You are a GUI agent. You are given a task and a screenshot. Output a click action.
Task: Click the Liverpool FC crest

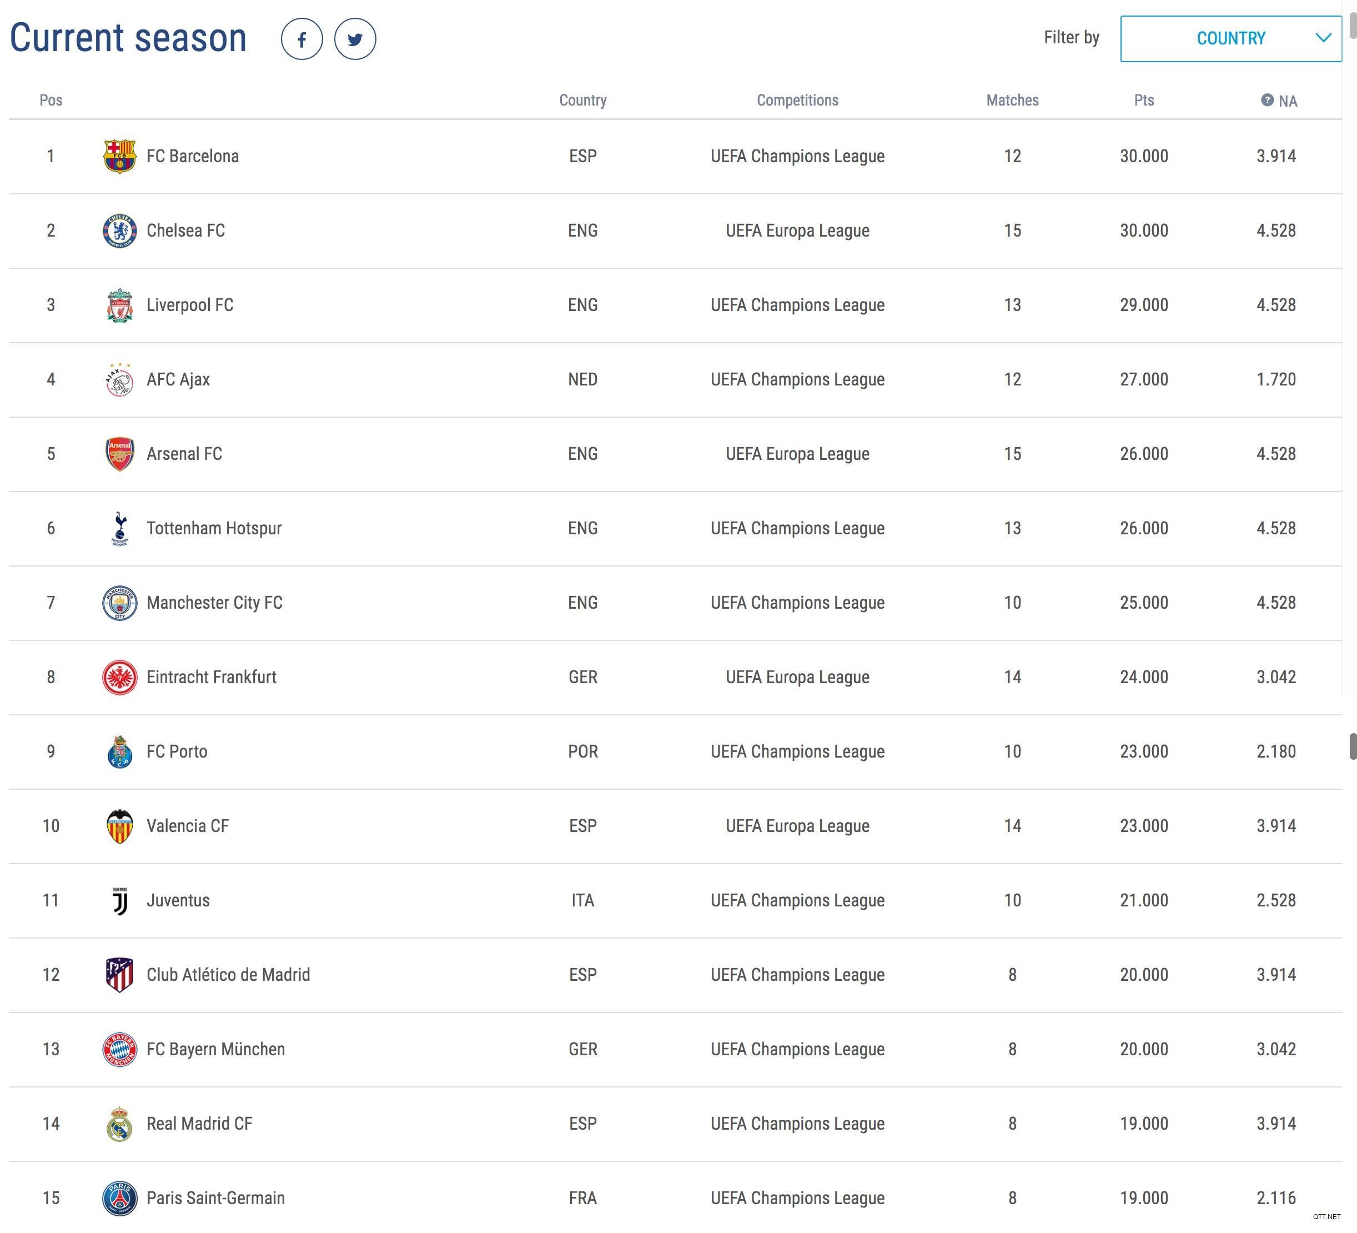(x=120, y=305)
